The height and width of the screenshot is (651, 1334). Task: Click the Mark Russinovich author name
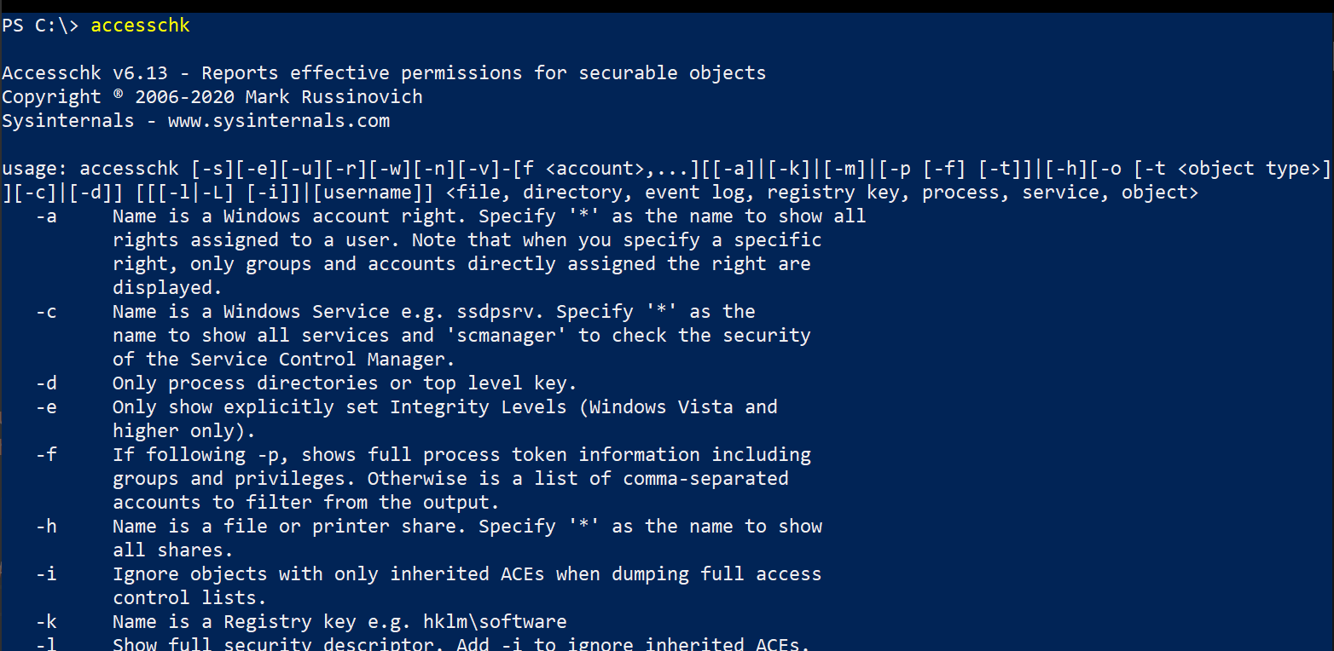pyautogui.click(x=351, y=97)
